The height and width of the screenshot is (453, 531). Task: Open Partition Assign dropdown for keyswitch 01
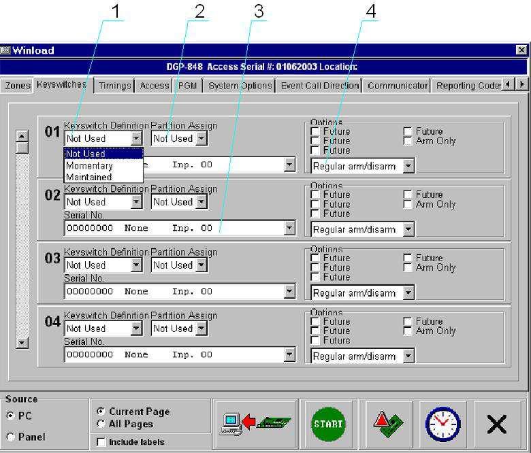[201, 138]
